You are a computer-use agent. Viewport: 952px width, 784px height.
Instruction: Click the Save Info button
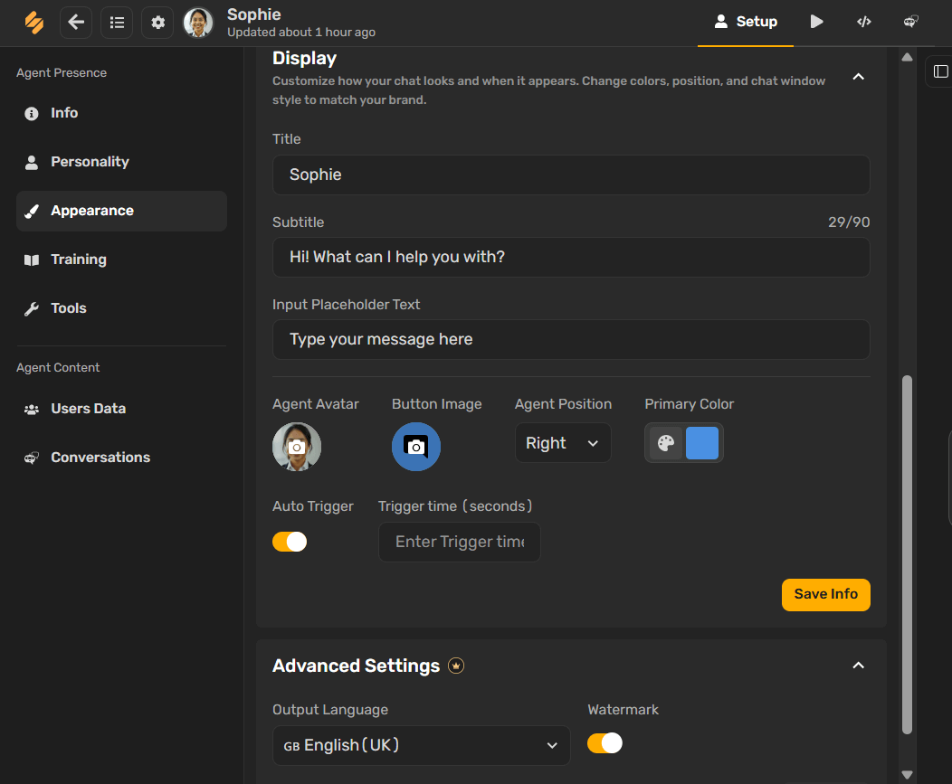pyautogui.click(x=825, y=595)
